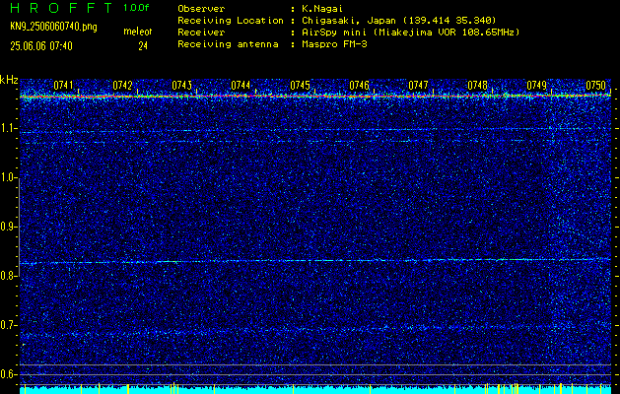
Task: Select the Maspro FM-3 antenna value
Action: tap(333, 44)
